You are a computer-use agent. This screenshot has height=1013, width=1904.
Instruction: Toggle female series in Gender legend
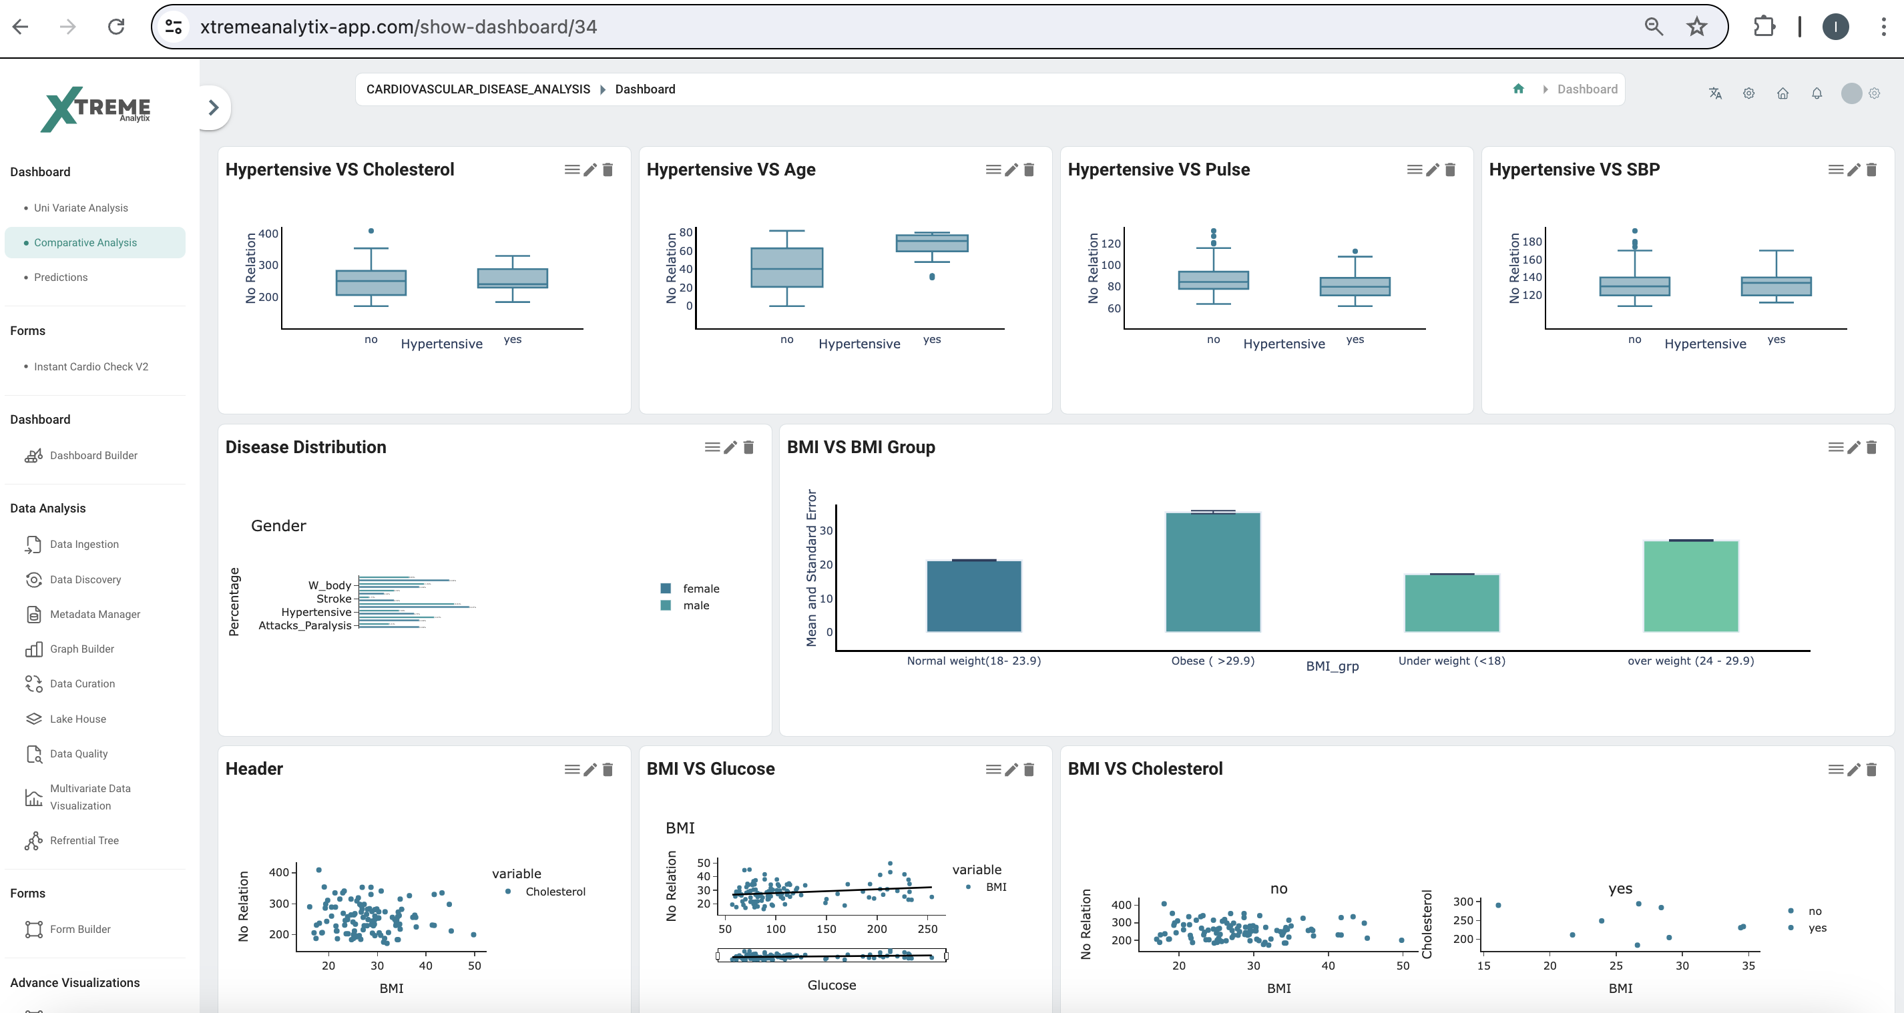tap(690, 588)
